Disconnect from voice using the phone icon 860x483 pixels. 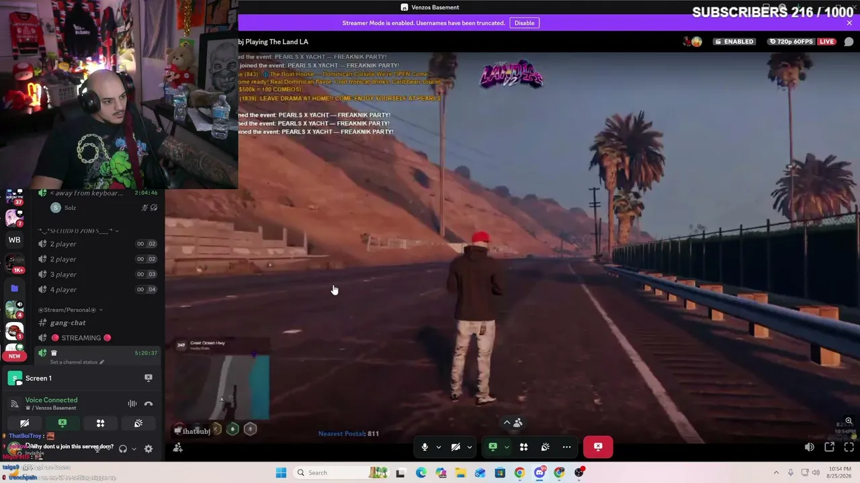tap(148, 404)
